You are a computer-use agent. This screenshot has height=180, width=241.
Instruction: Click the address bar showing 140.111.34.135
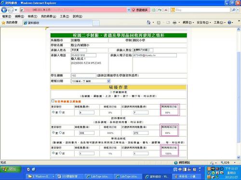[73, 10]
